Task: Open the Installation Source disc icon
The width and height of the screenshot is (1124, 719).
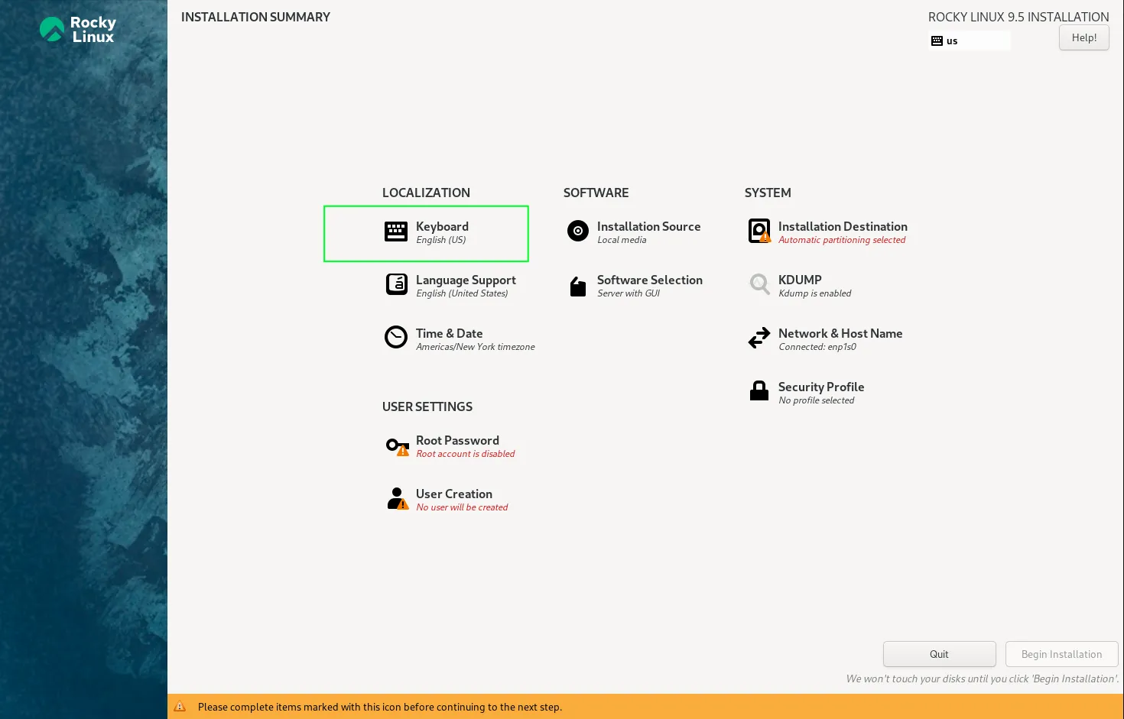Action: click(578, 231)
